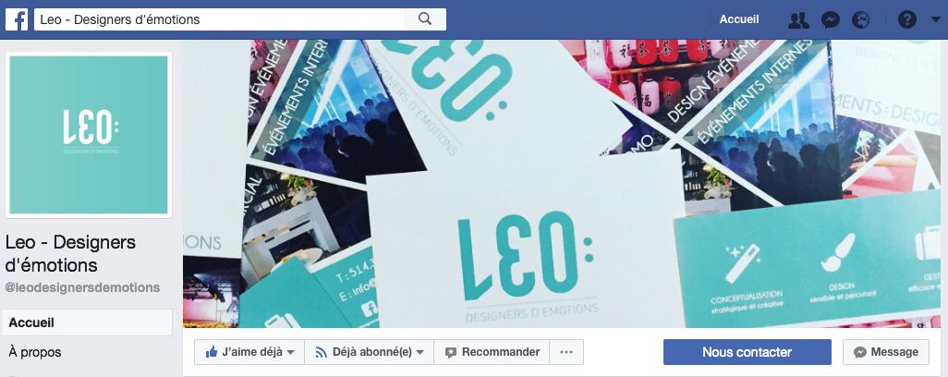The image size is (948, 377).
Task: Click the Facebook logo icon
Action: 17,19
